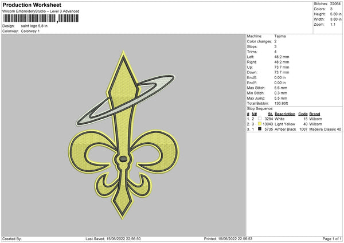Image resolution: width=344 pixels, height=243 pixels.
Task: Click the Light Yellow thread color swatch
Action: pyautogui.click(x=260, y=124)
